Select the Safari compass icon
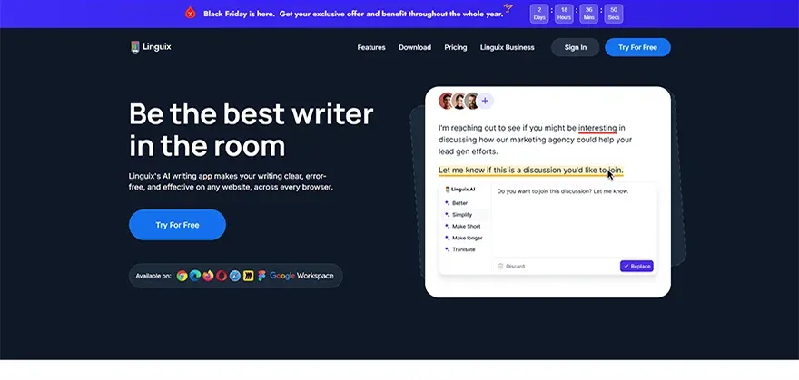 pos(235,276)
